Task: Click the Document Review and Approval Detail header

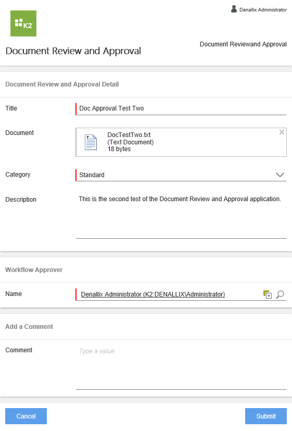Action: tap(62, 84)
